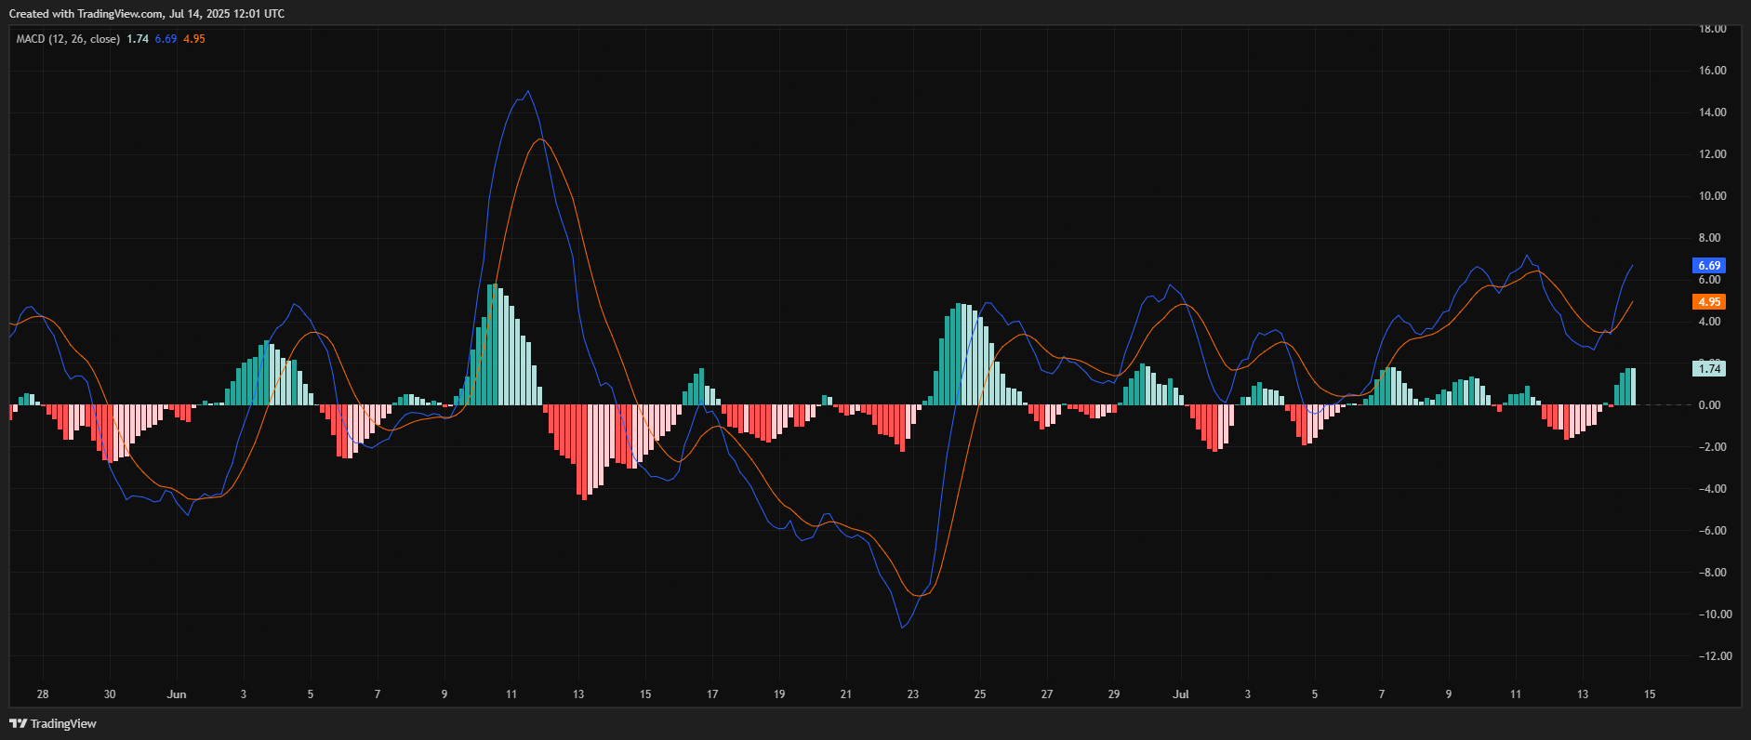Click the blue 6.69 price scale badge
This screenshot has width=1751, height=740.
coord(1708,266)
